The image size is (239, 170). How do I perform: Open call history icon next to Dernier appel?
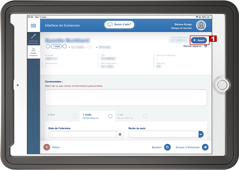[x=206, y=46]
